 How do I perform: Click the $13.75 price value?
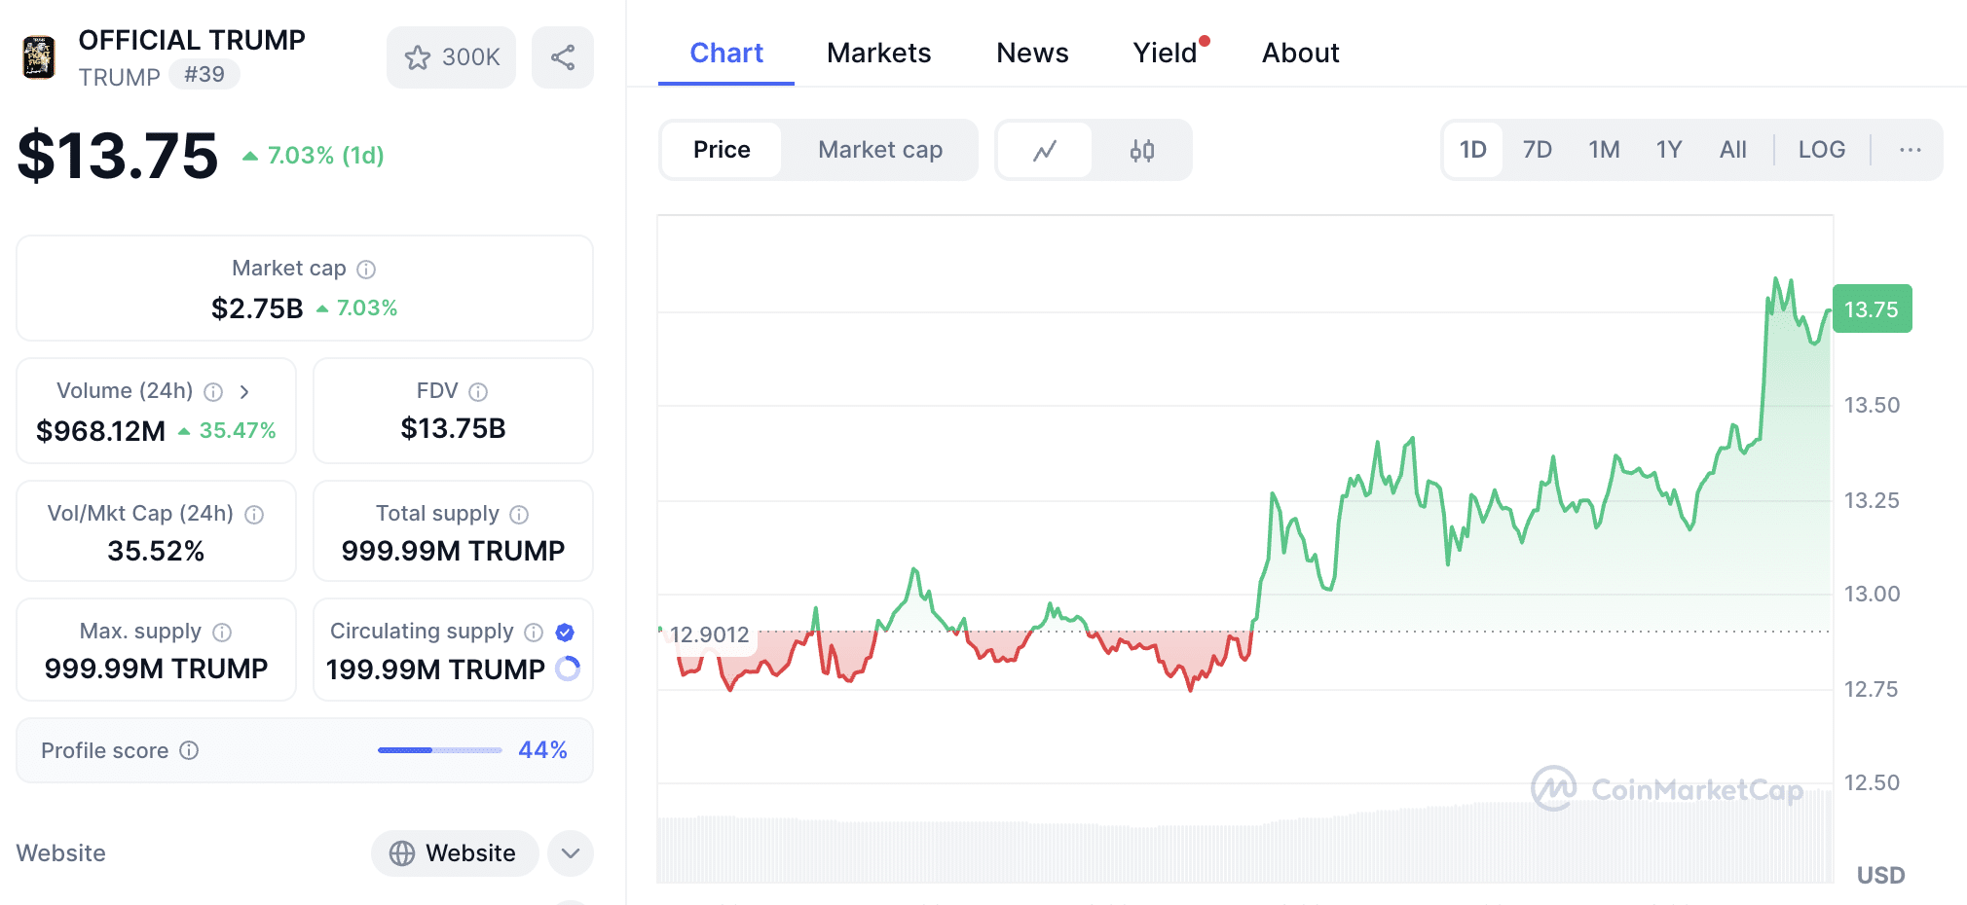click(x=118, y=156)
